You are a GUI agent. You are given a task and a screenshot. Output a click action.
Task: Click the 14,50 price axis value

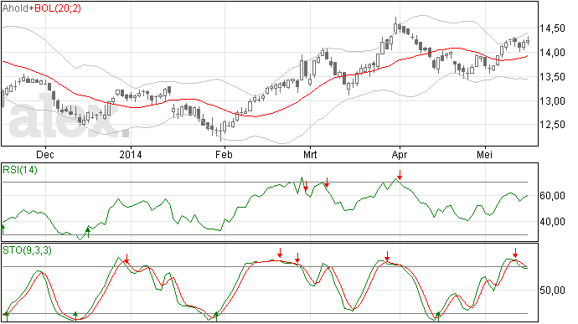tap(552, 28)
